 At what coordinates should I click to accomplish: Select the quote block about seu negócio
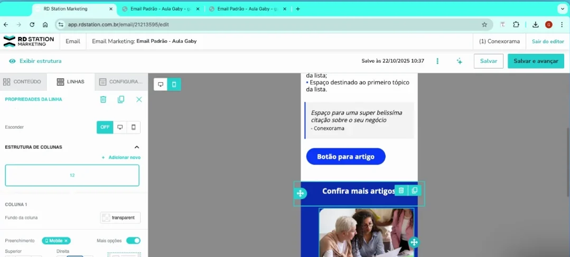click(359, 120)
